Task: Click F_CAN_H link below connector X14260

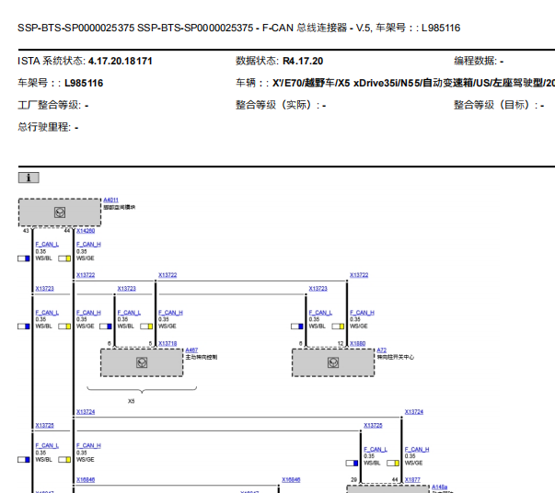Action: (88, 245)
